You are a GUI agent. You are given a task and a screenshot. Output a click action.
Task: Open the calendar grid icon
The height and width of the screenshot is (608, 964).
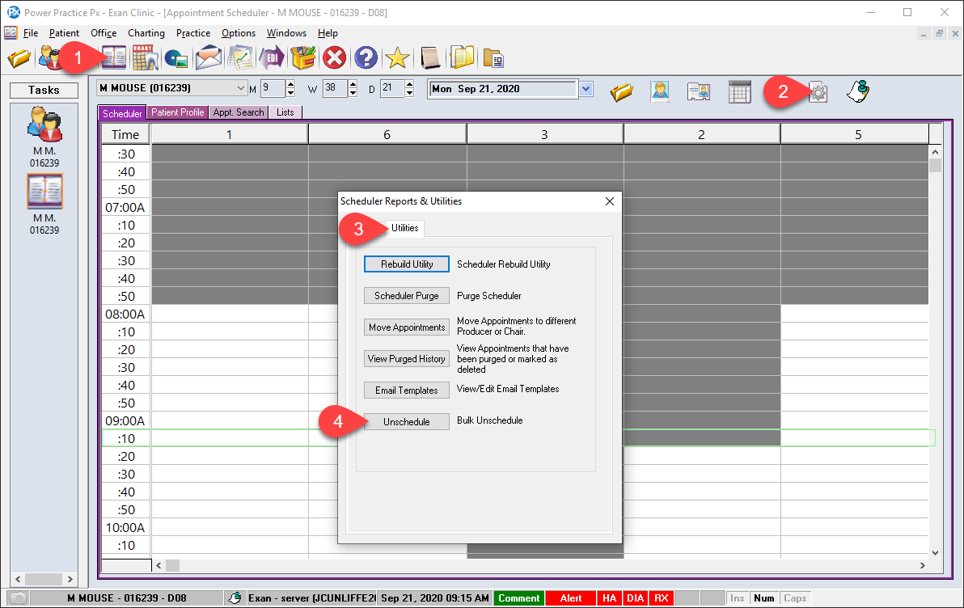(x=740, y=92)
